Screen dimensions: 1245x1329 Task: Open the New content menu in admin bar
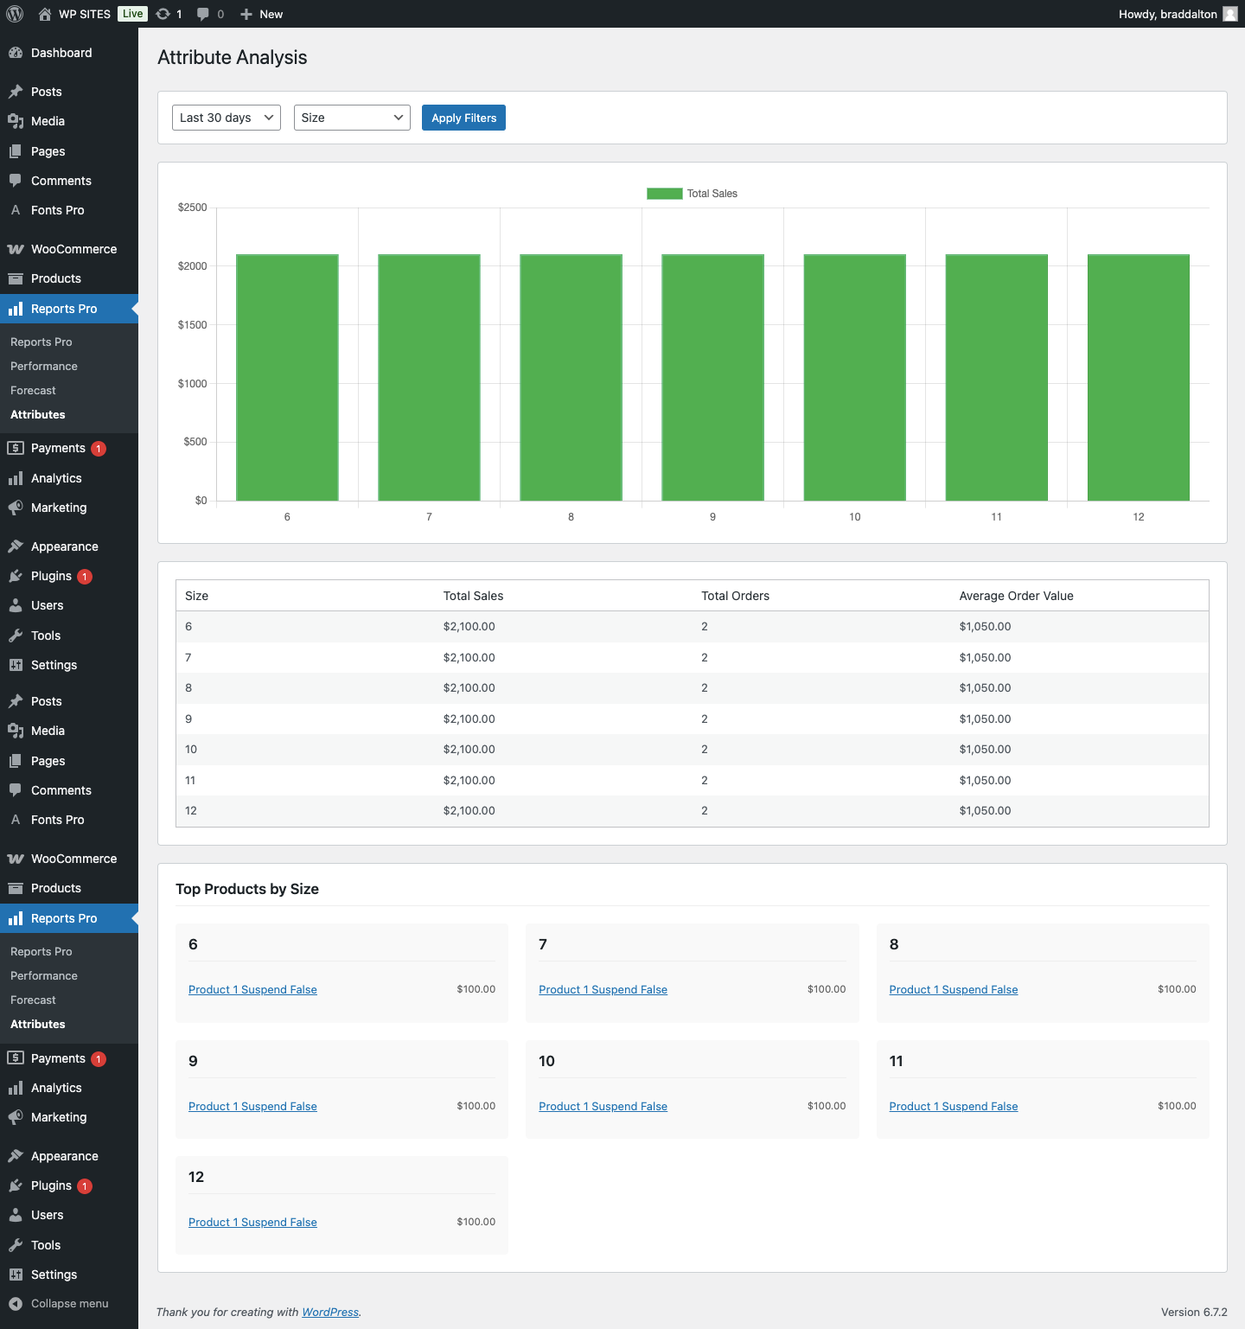tap(261, 14)
